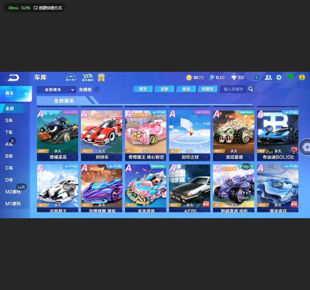Click the 180.7万 coin balance
The height and width of the screenshot is (290, 310).
point(198,78)
